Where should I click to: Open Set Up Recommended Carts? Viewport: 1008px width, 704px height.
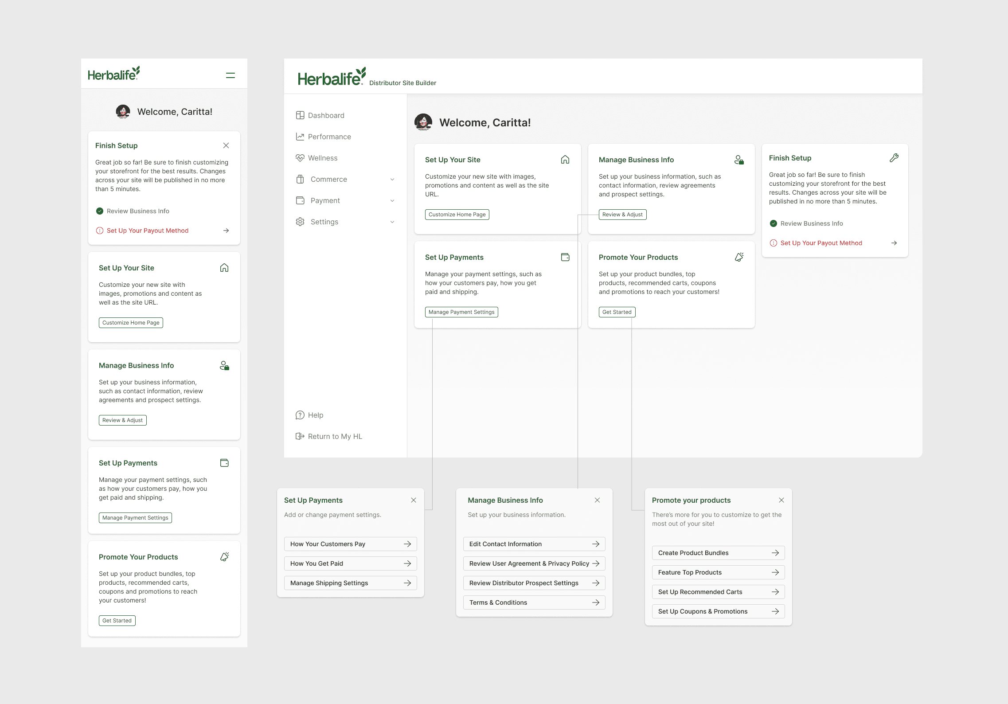click(x=719, y=592)
